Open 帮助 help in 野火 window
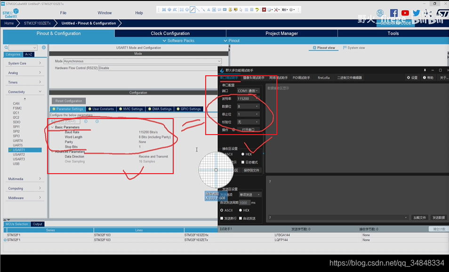Image resolution: width=449 pixels, height=272 pixels. click(428, 78)
